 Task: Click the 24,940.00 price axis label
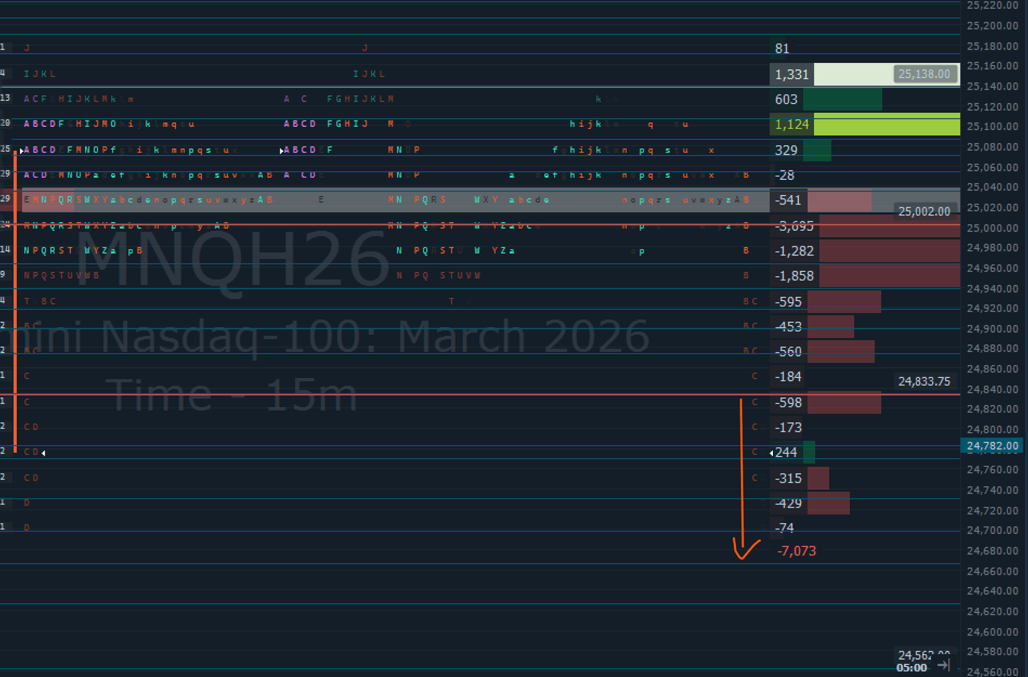[993, 288]
